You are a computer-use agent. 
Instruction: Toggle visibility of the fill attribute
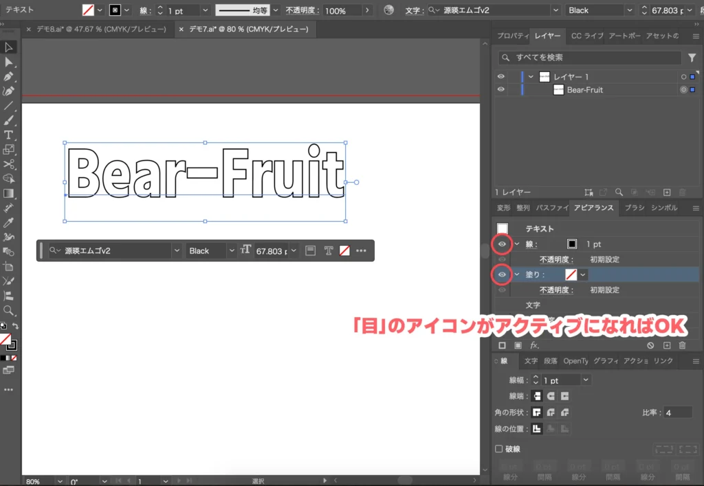tap(502, 275)
